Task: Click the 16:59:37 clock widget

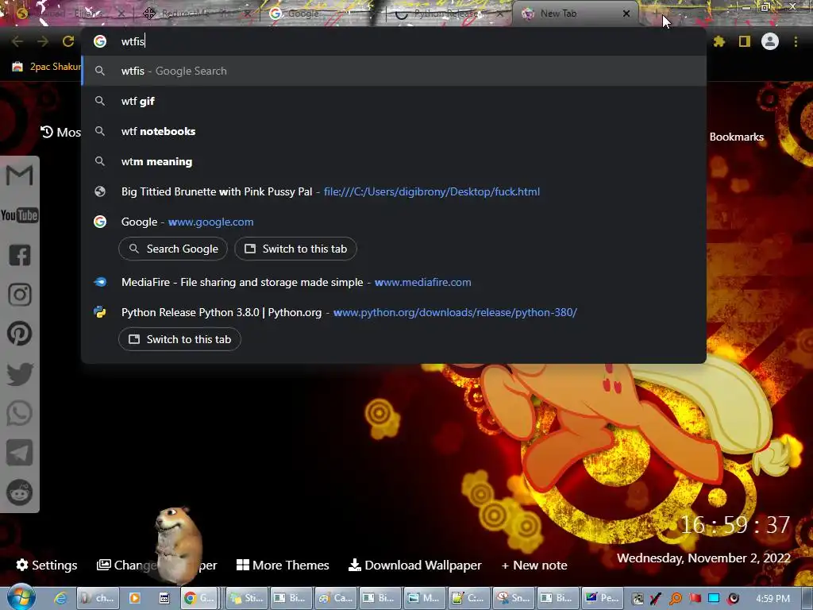Action: tap(734, 525)
